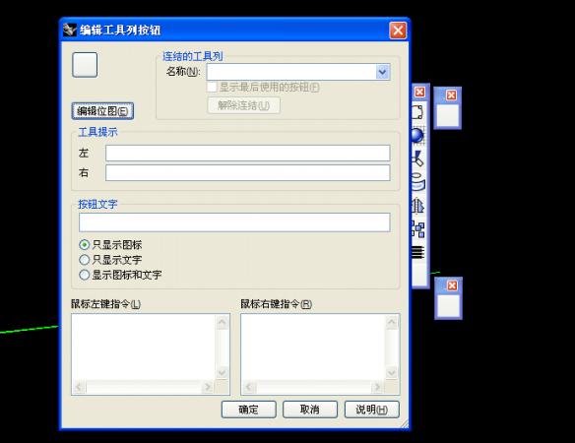
Task: Select the mirror transform icon
Action: click(418, 206)
